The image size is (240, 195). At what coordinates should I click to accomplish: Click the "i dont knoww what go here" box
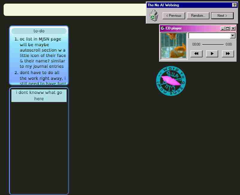click(x=39, y=96)
